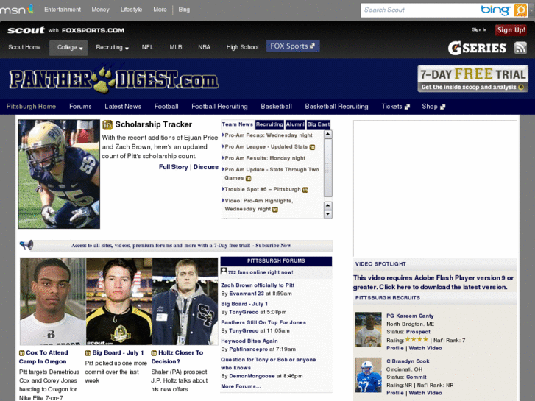
Task: Open the Forums menu item
Action: [80, 107]
